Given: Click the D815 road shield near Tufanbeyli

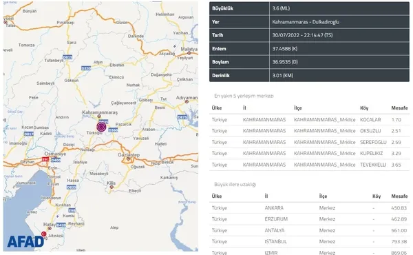Looking at the screenshot, I should [x=67, y=57].
